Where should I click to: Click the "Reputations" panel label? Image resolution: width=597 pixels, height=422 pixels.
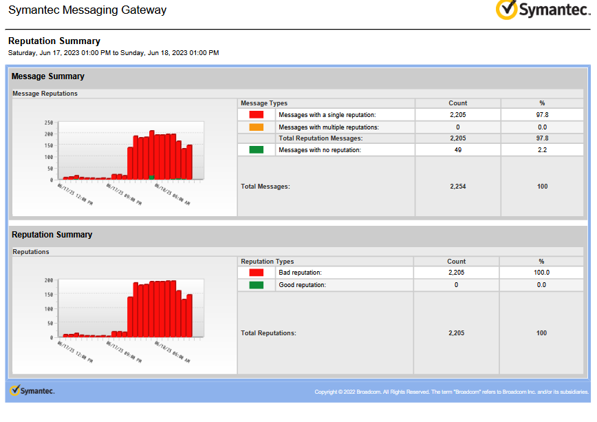pyautogui.click(x=31, y=251)
